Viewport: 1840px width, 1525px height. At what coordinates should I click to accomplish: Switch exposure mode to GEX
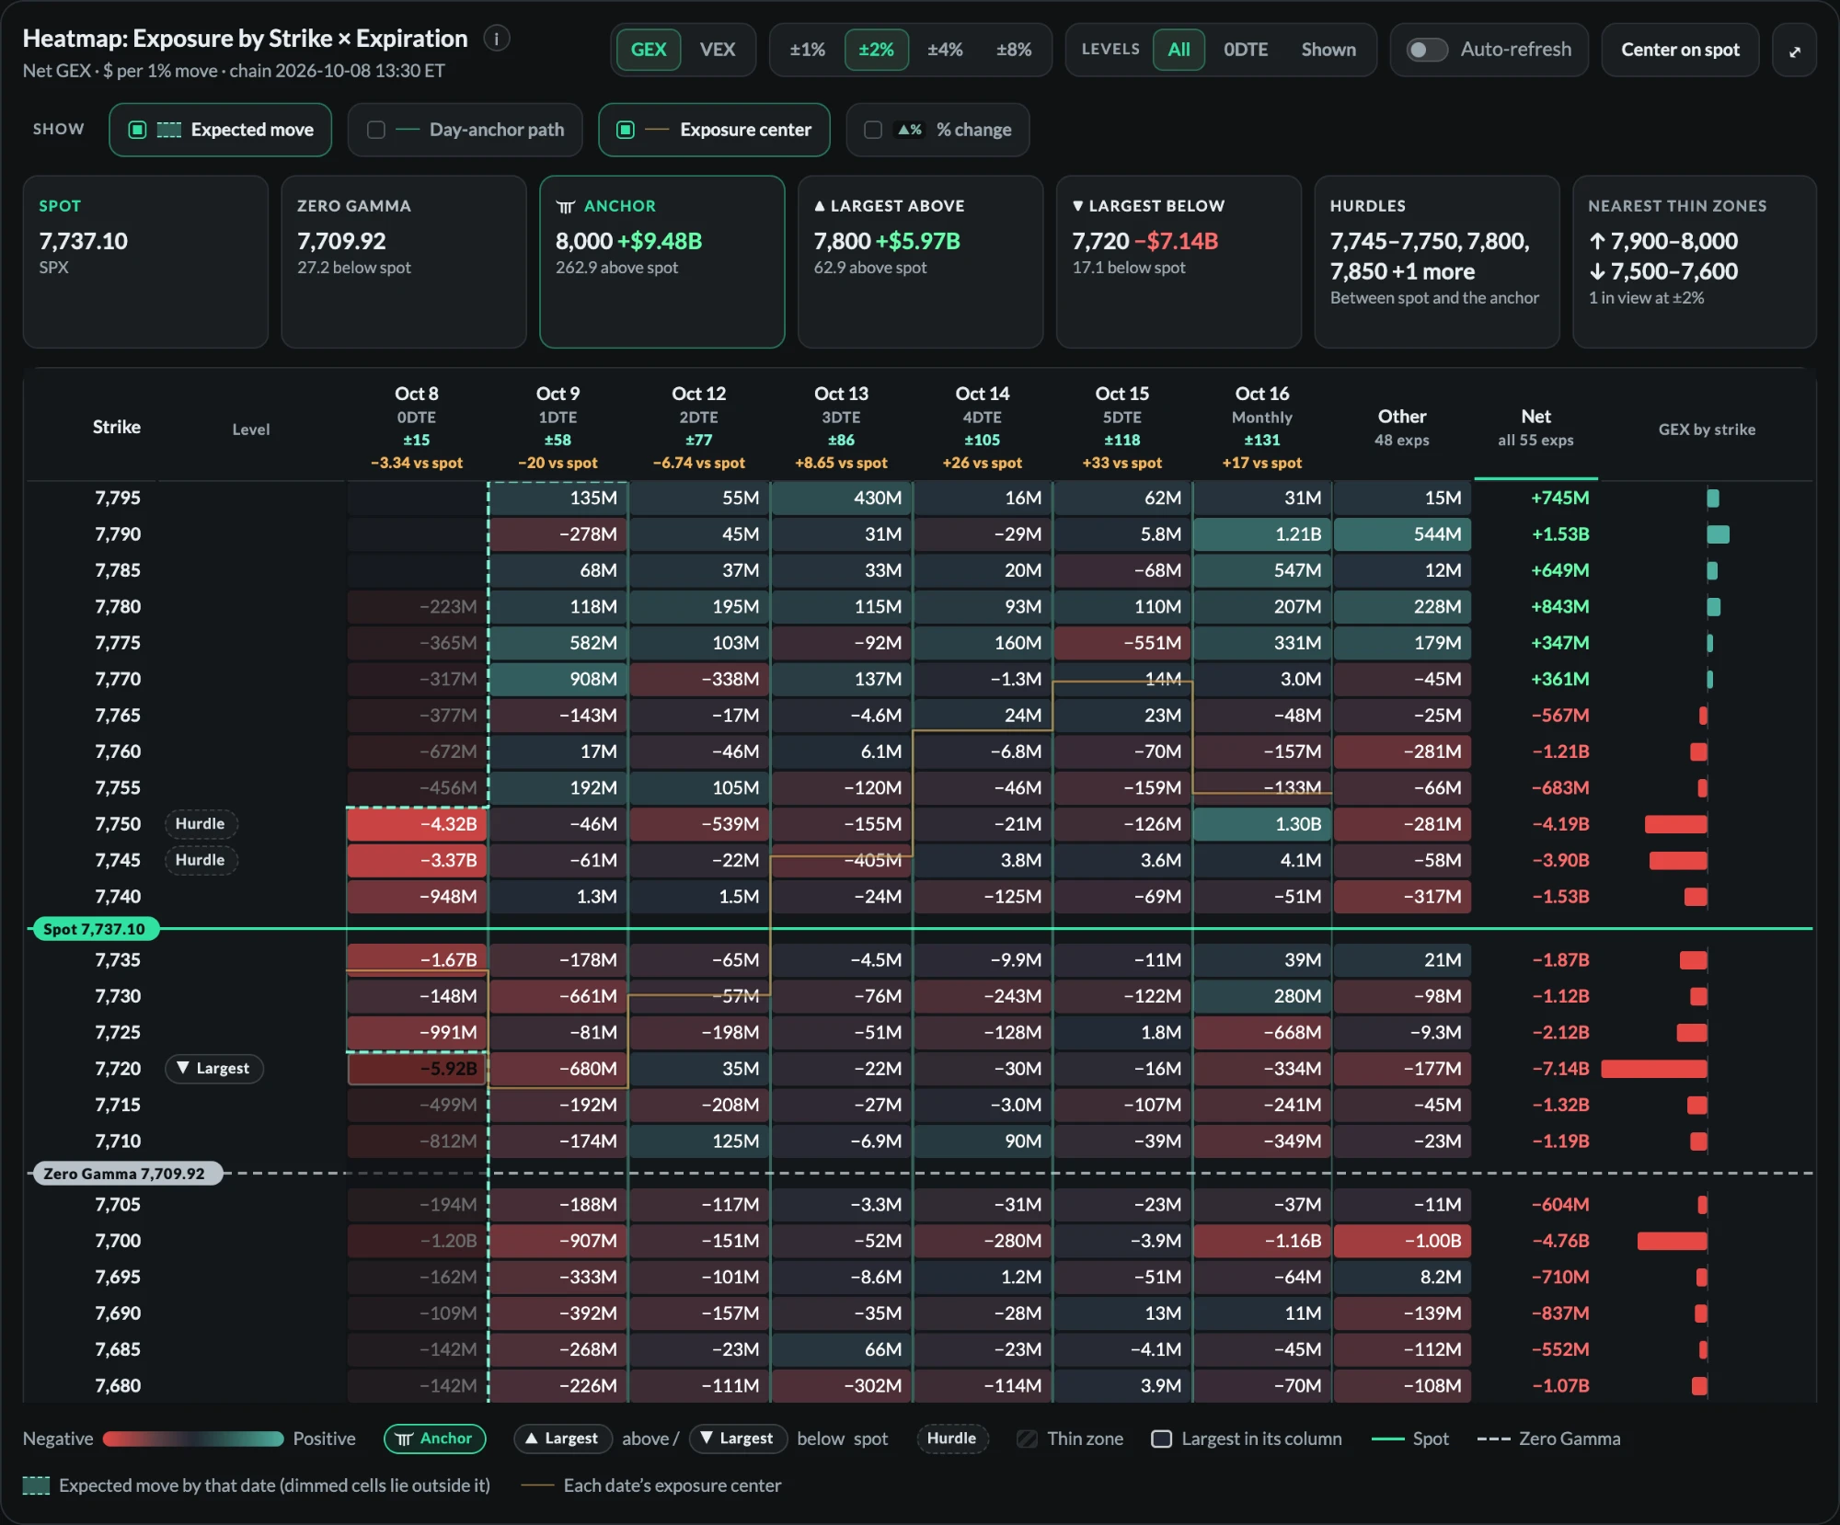pyautogui.click(x=649, y=50)
